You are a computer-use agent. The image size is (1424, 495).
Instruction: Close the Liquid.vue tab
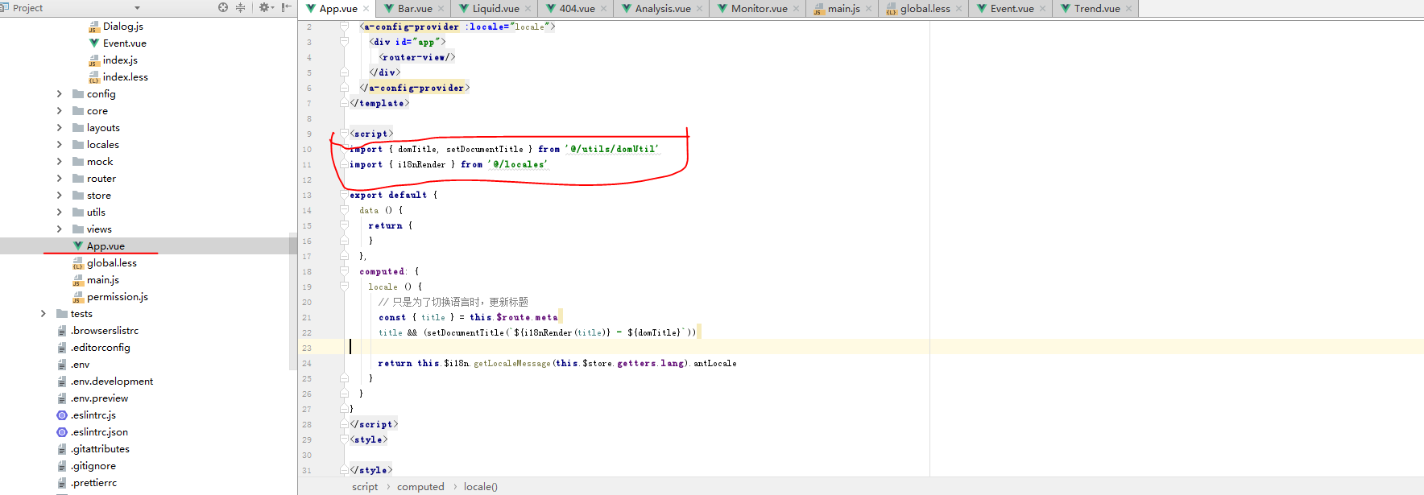[x=528, y=9]
